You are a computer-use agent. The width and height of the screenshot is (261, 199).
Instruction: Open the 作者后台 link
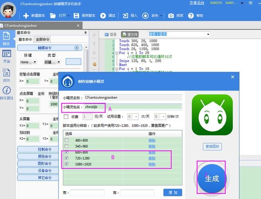pyautogui.click(x=197, y=3)
